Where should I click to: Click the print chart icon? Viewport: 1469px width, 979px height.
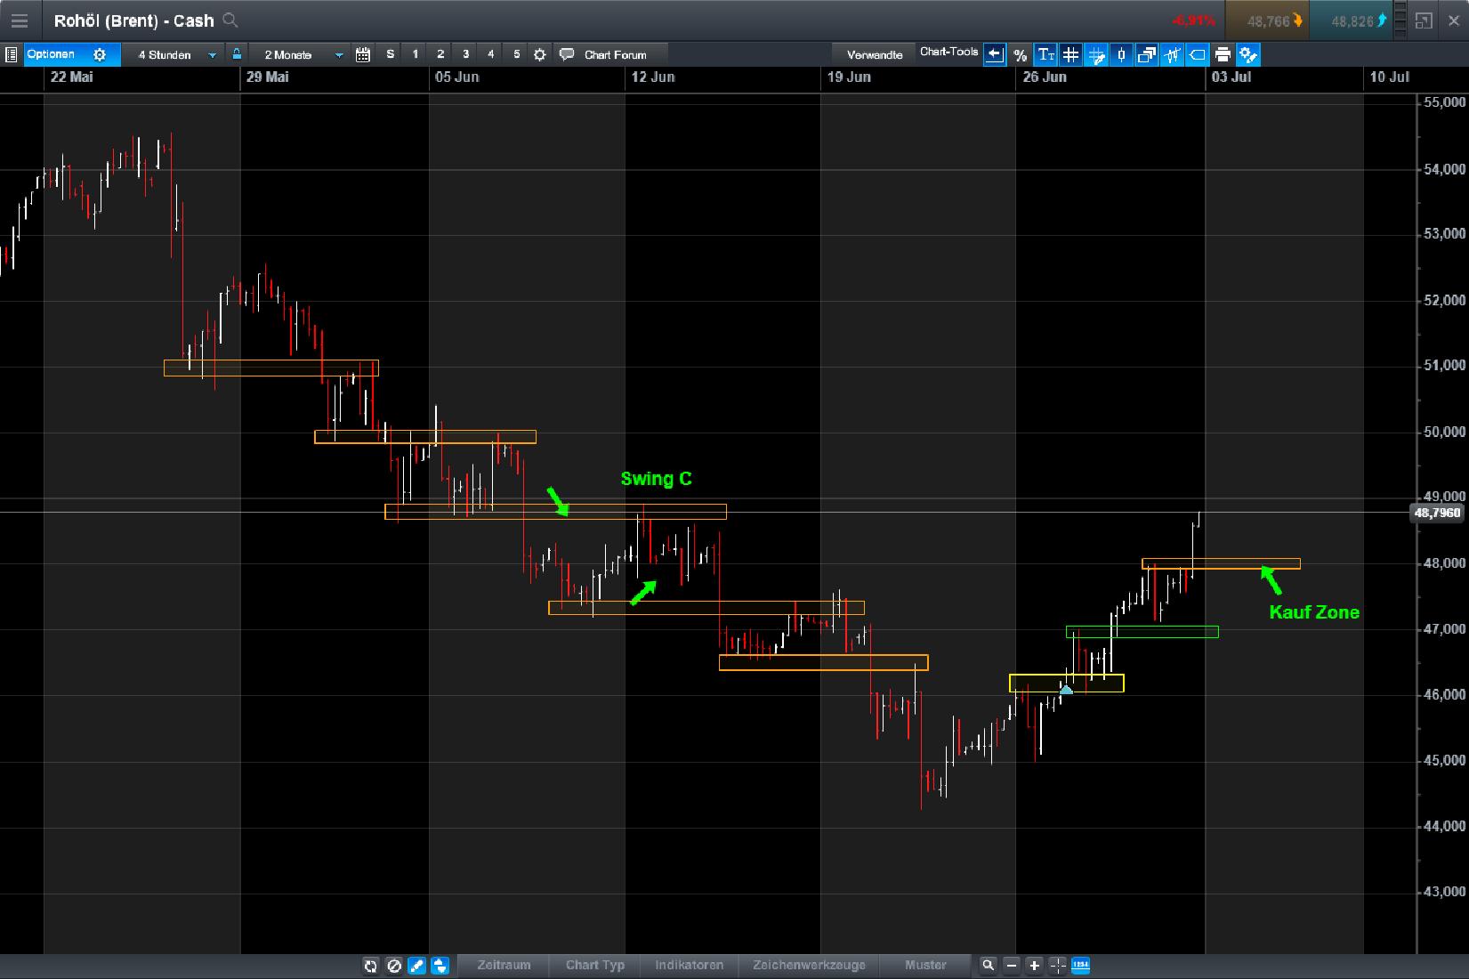tap(1223, 54)
